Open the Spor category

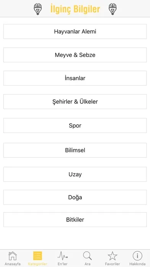tap(75, 125)
